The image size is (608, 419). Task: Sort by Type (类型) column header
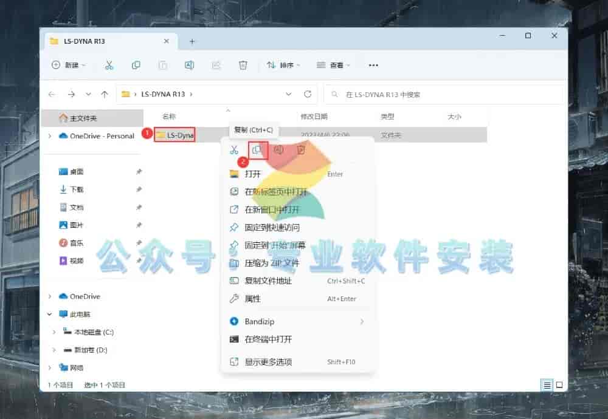[387, 117]
